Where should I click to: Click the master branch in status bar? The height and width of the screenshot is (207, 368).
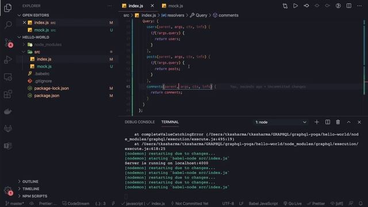point(15,204)
